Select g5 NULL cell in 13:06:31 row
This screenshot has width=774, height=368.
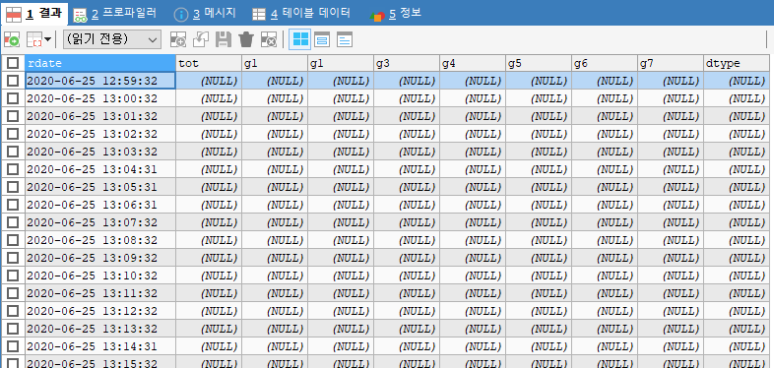coord(538,205)
